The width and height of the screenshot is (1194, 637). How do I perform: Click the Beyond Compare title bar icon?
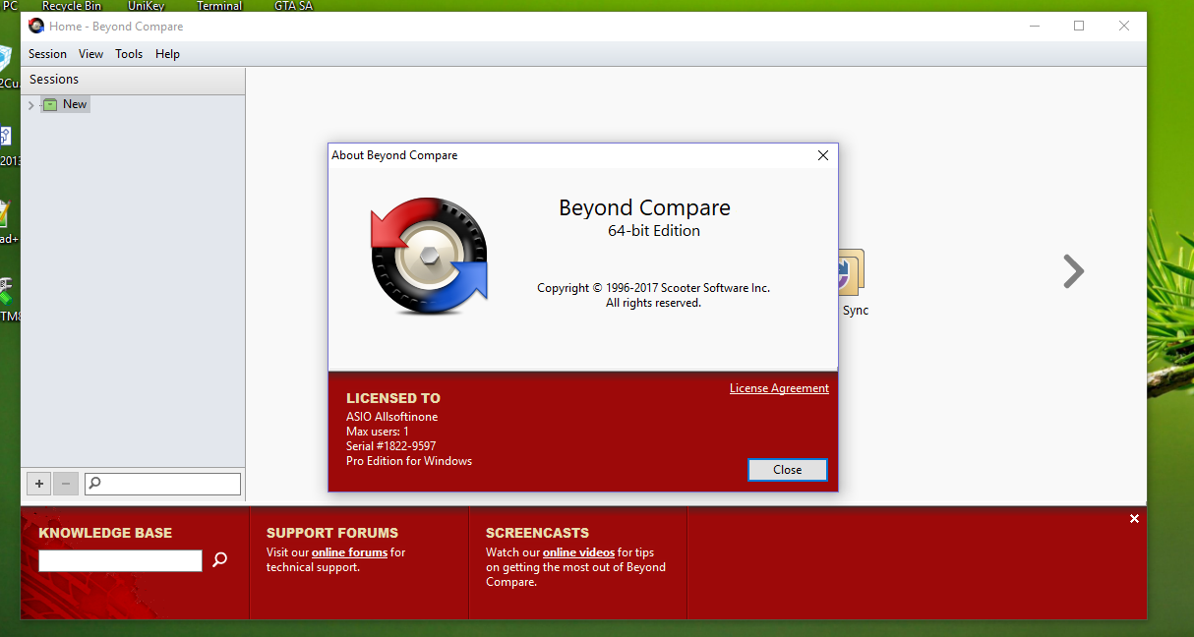pos(36,26)
